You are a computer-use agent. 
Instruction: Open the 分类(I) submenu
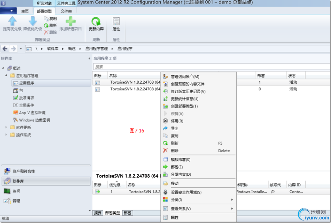[x=198, y=200]
